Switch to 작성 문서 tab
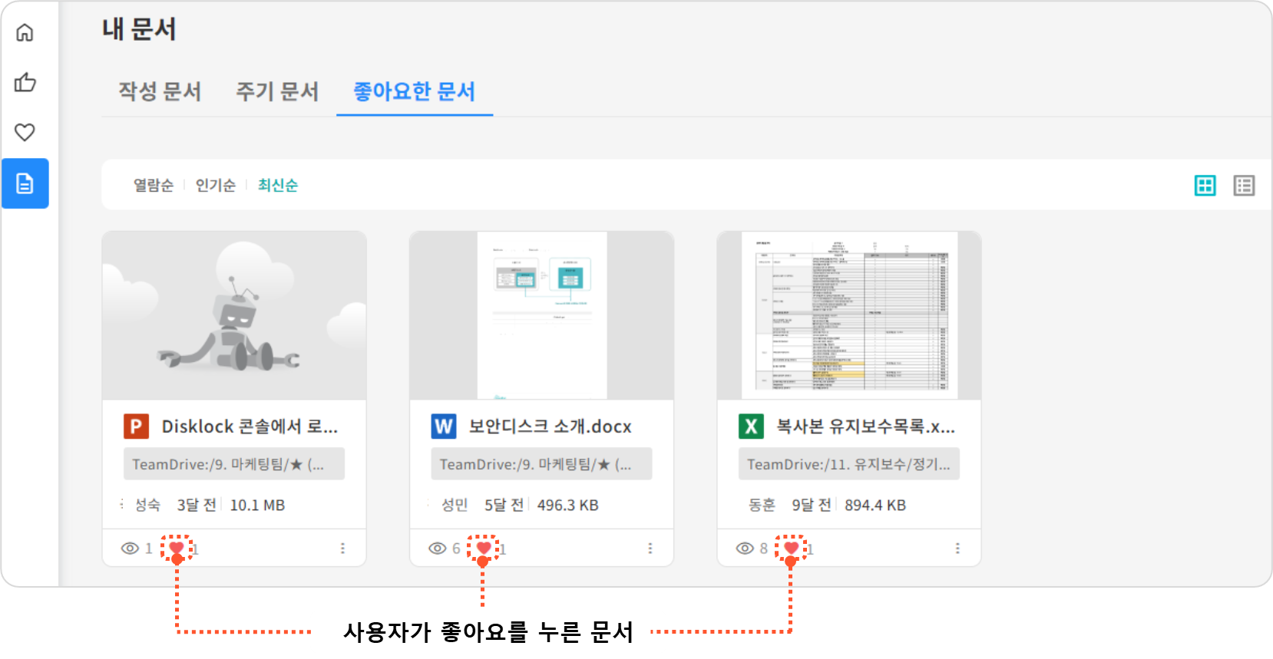The image size is (1273, 659). 160,91
